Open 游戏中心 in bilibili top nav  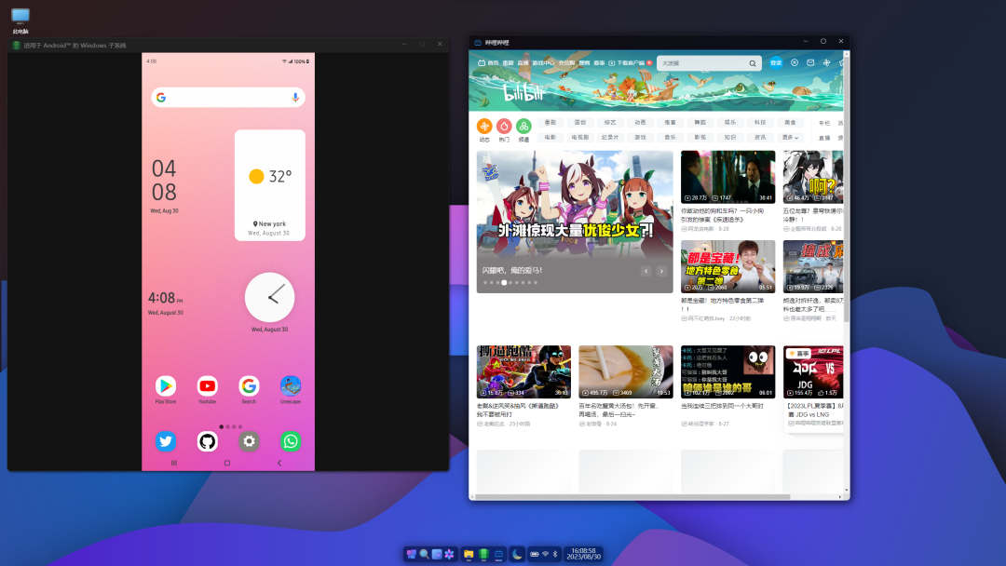[543, 62]
